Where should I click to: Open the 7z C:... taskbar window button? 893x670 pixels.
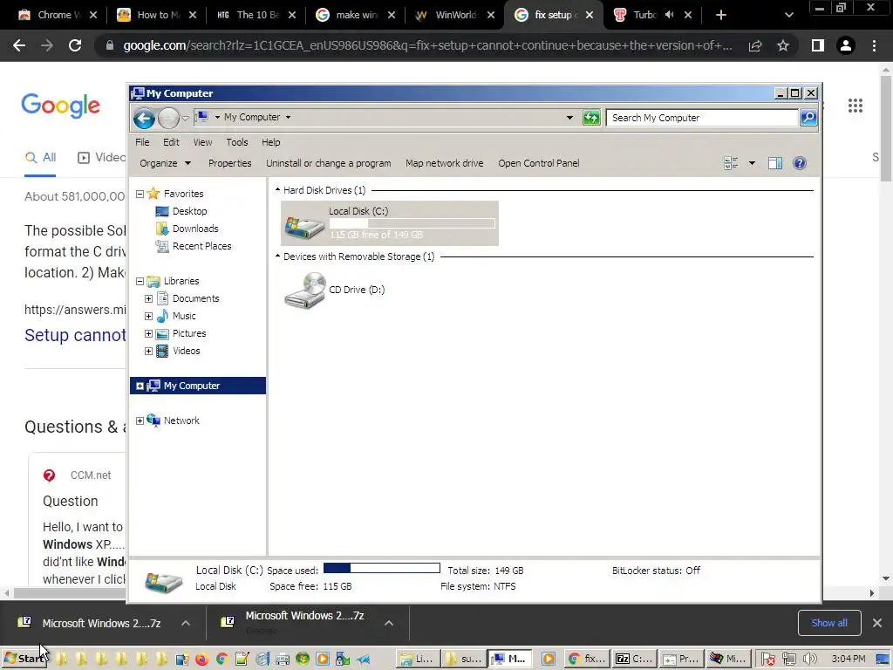[x=633, y=660]
